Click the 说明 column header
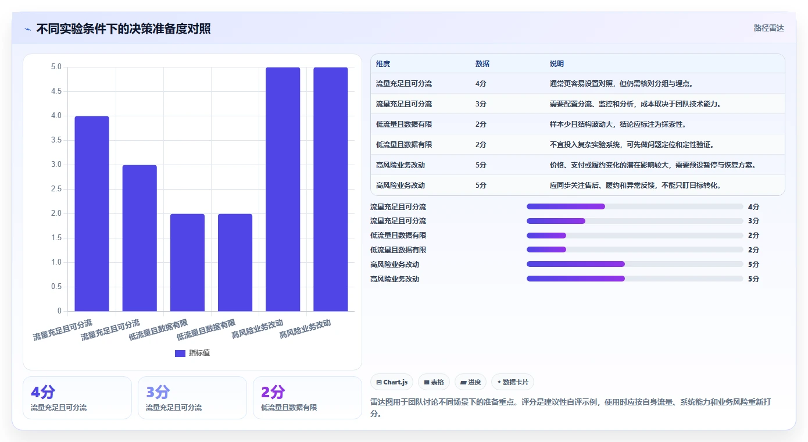The image size is (808, 442). [x=557, y=64]
